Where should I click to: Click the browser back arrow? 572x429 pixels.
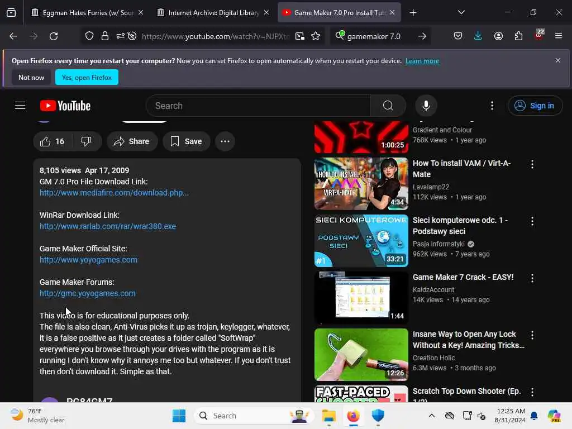13,36
